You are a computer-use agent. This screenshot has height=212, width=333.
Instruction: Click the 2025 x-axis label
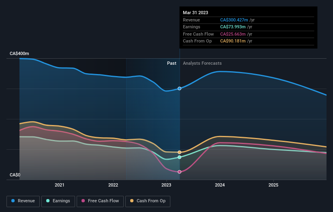click(273, 185)
